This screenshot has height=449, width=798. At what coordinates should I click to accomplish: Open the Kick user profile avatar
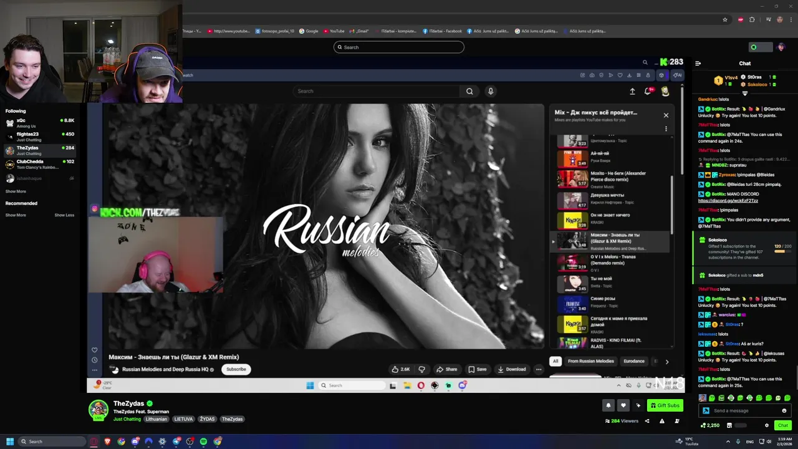coord(781,47)
